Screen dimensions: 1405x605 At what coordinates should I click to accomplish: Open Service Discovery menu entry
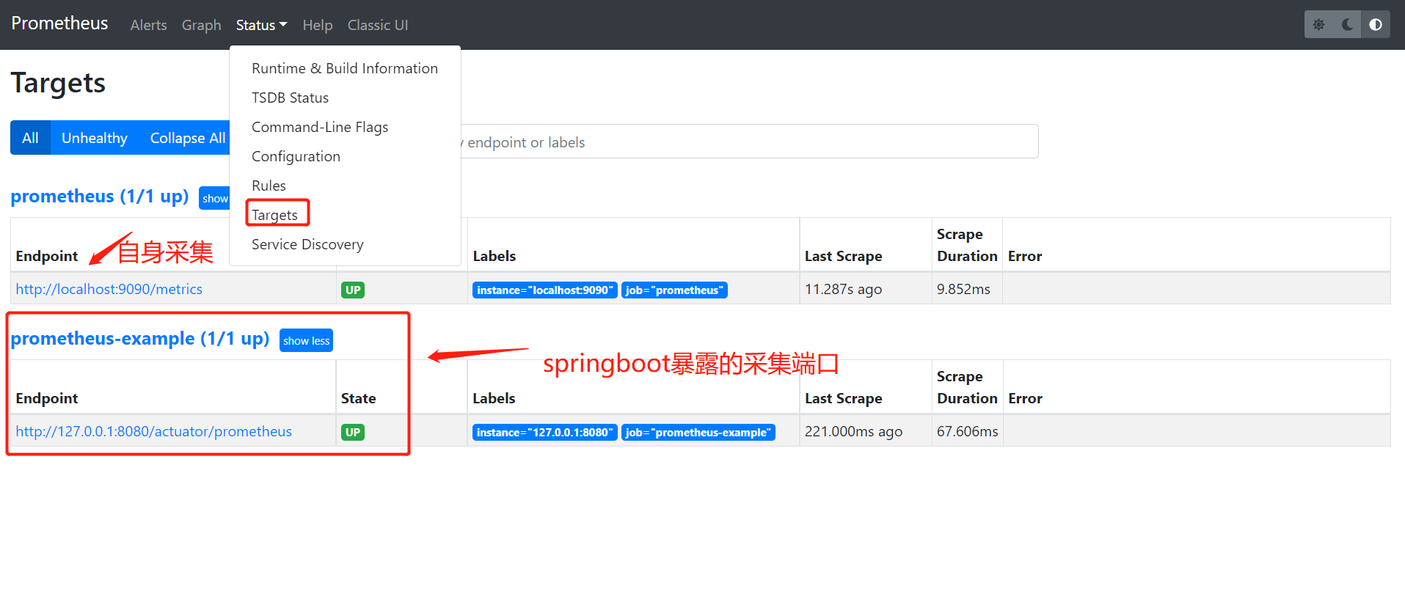[x=345, y=244]
